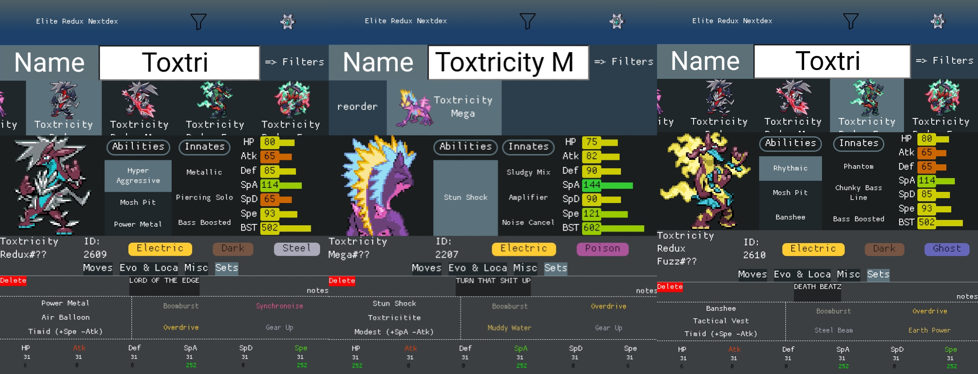The width and height of the screenshot is (978, 374).
Task: Open "=> Filters" in the left panel
Action: click(x=295, y=62)
